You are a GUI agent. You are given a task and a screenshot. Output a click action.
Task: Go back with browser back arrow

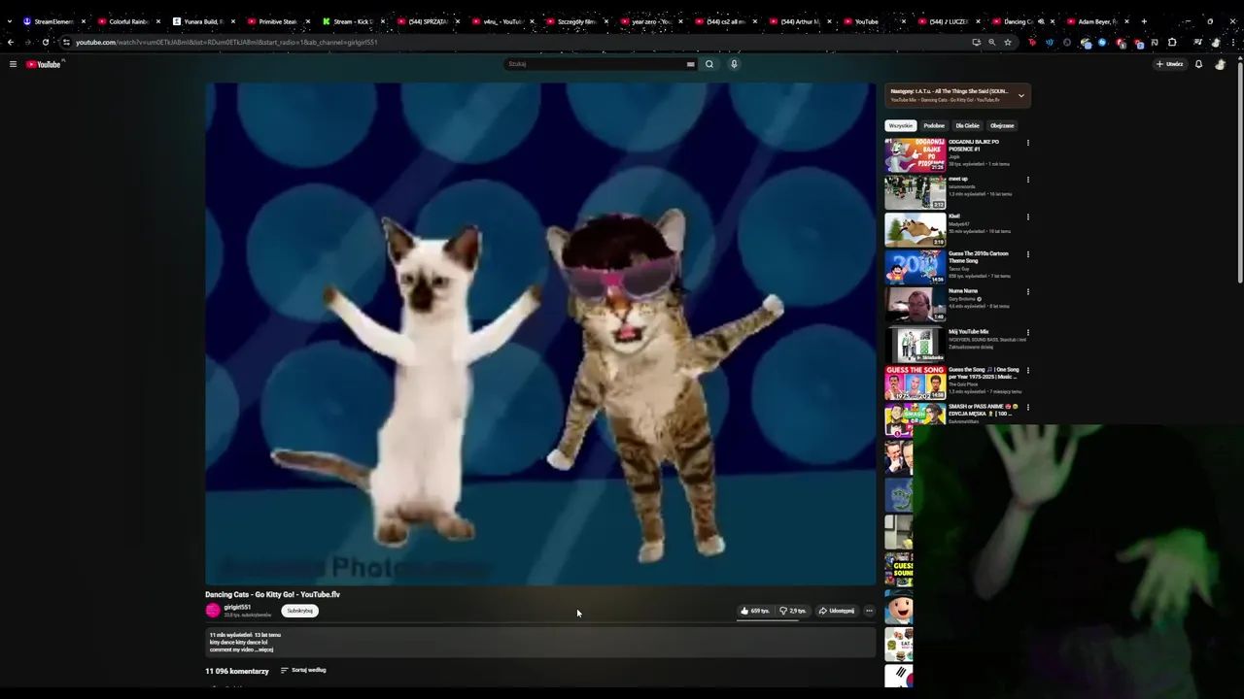click(11, 42)
